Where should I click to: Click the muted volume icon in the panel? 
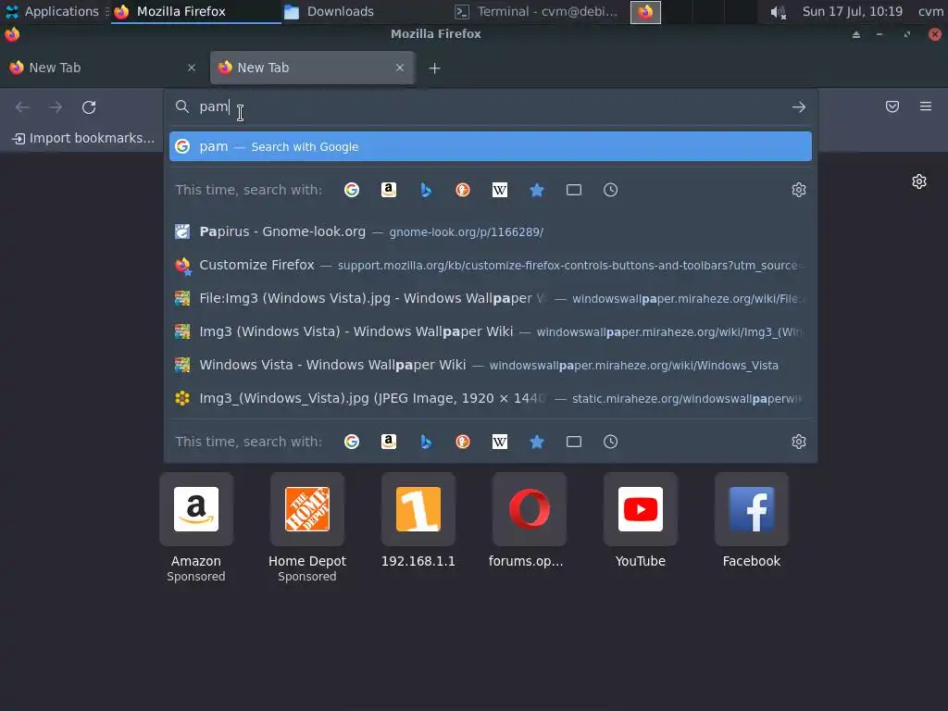coord(778,12)
